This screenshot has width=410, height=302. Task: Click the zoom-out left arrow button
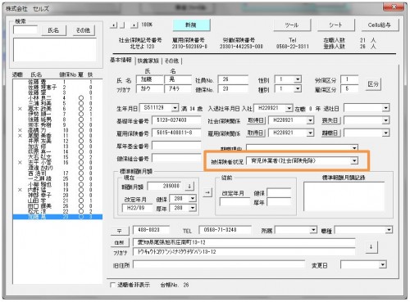pyautogui.click(x=114, y=25)
